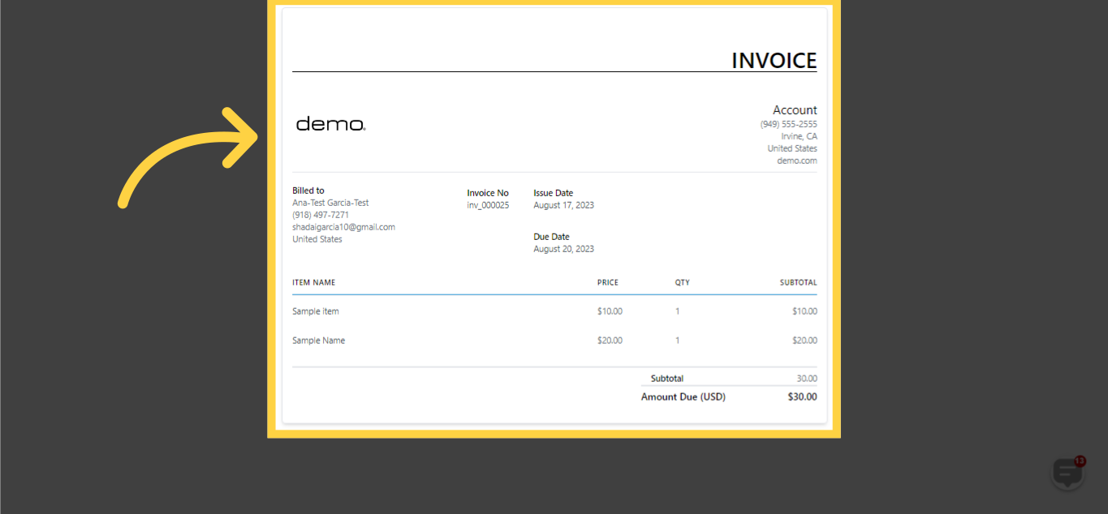Click the 30.00 subtotal value

tap(807, 379)
